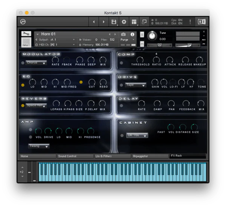The width and height of the screenshot is (226, 207).
Task: Adjust the volume slider in the instrument header
Action: point(188,46)
